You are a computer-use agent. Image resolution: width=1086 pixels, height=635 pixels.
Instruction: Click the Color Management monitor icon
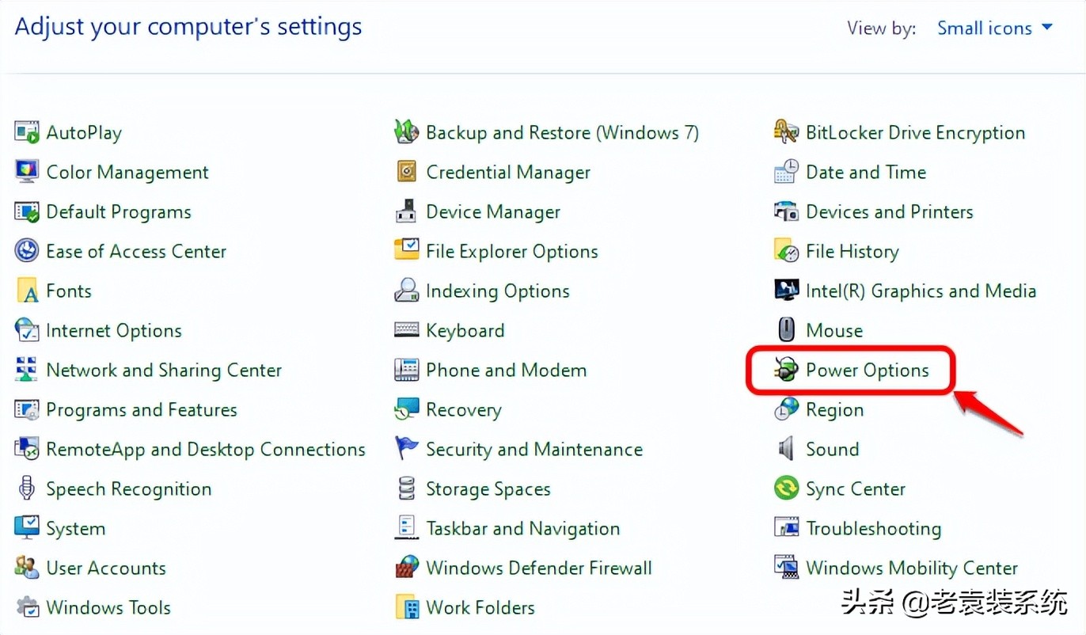[27, 172]
